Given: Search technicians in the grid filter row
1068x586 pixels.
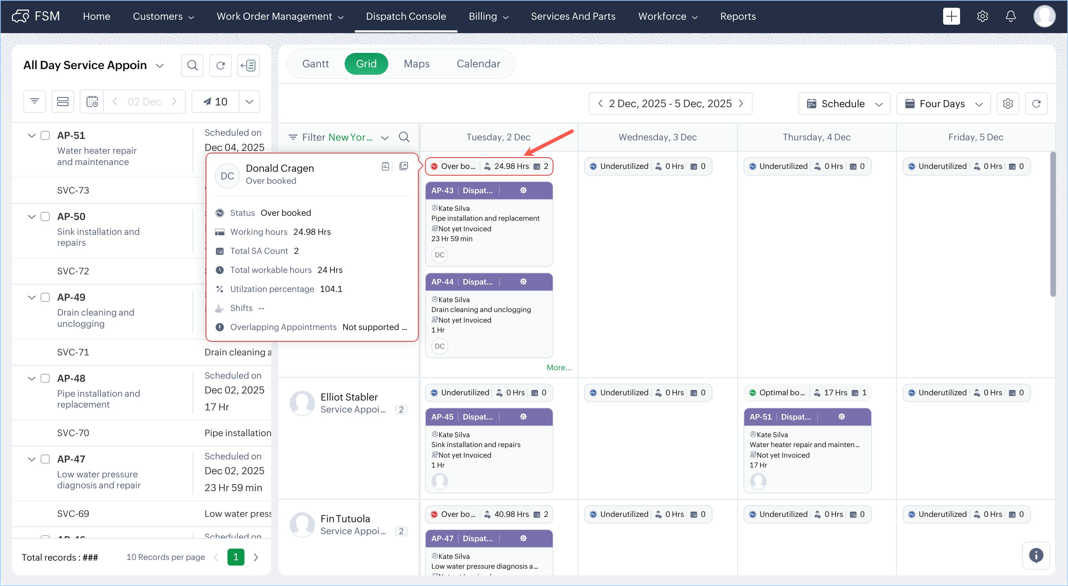Looking at the screenshot, I should pyautogui.click(x=404, y=137).
